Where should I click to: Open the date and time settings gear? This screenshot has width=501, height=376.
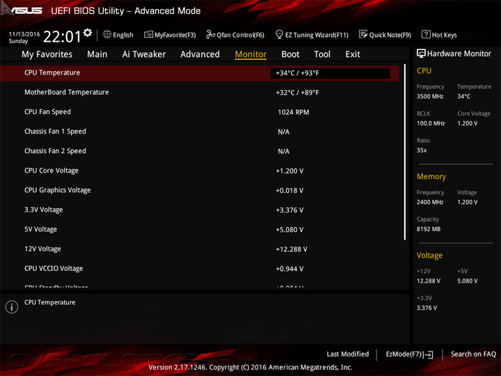(88, 33)
